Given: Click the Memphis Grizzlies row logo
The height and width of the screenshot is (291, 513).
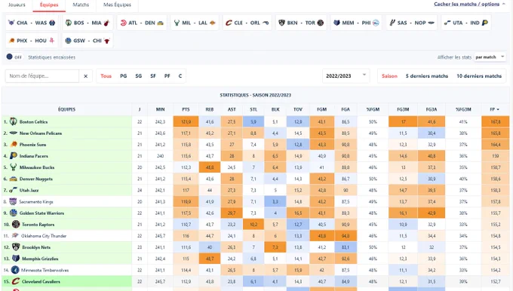Looking at the screenshot, I should 16,259.
